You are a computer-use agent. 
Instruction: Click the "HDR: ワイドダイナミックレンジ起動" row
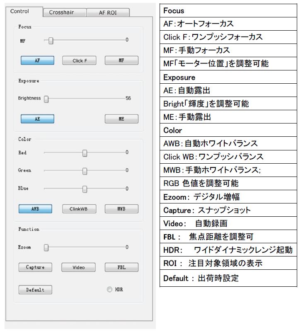click(228, 249)
